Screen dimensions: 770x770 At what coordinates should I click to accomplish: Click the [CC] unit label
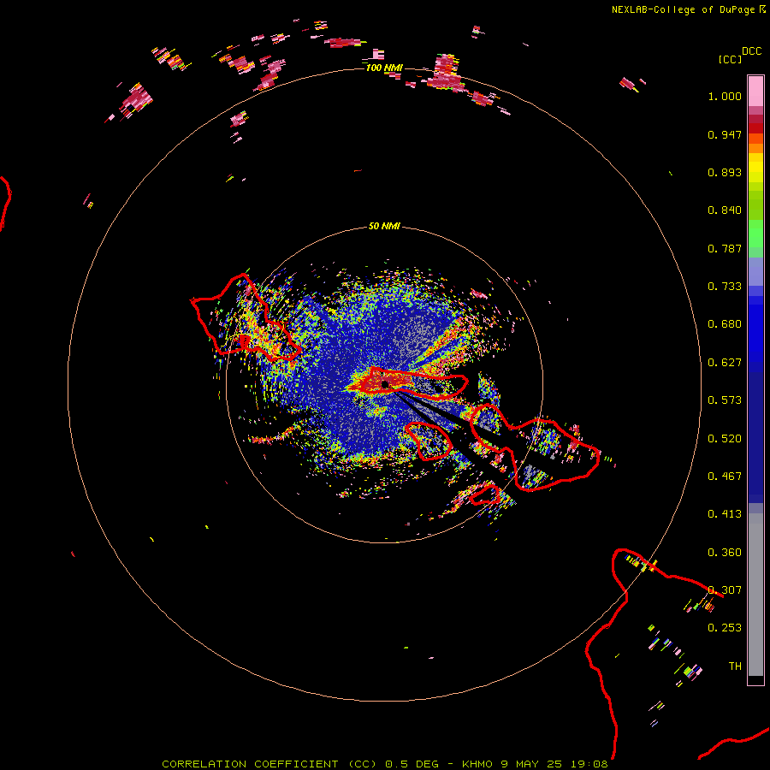coord(730,59)
